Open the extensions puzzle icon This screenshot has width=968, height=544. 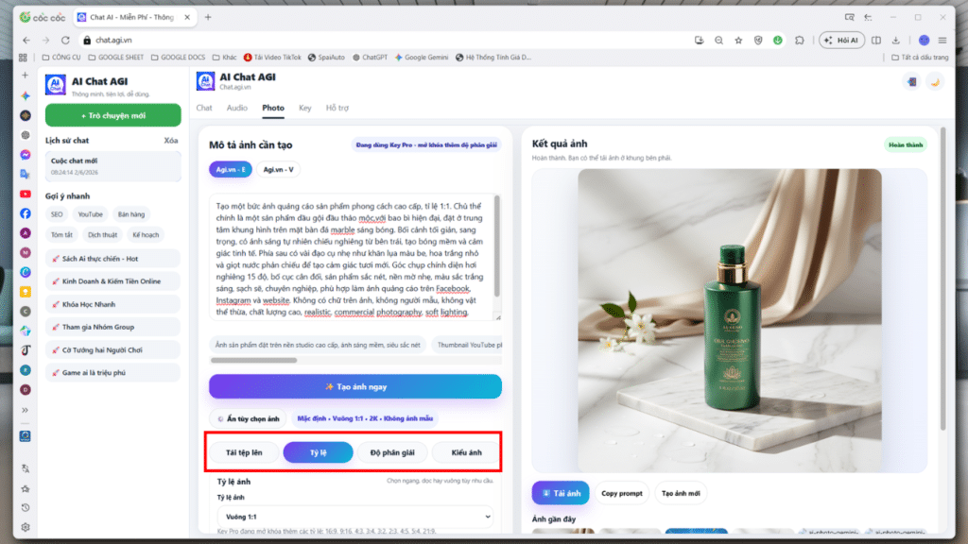point(800,40)
